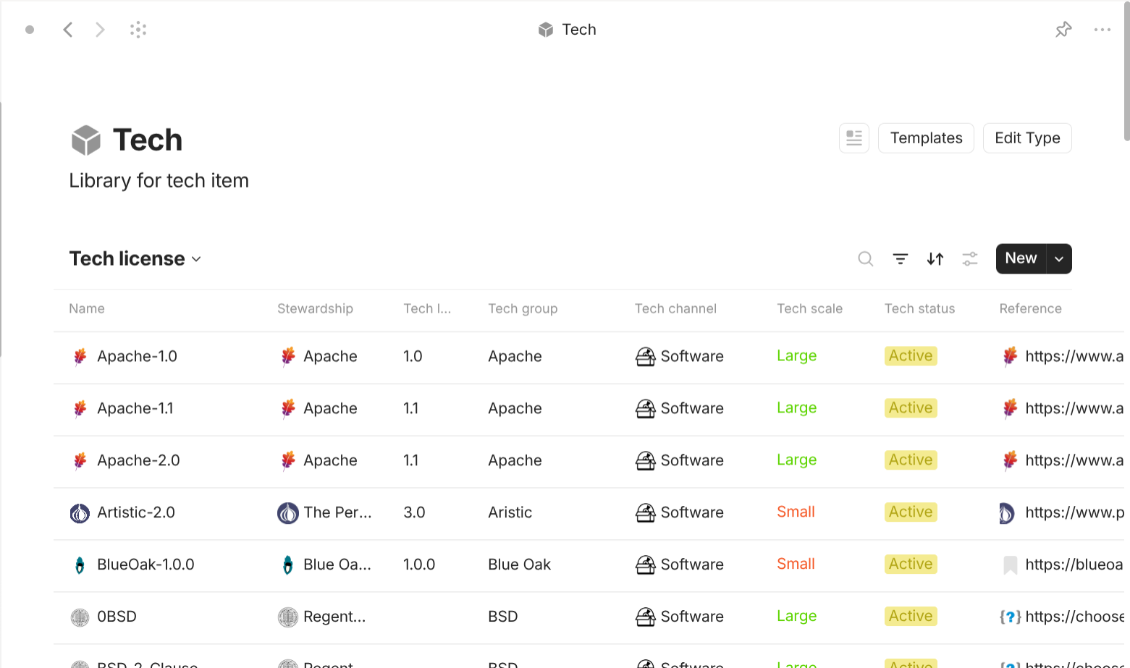Screen dimensions: 1130x668
Task: Click the yellow Active tag on BlueOak-1.0.0
Action: click(910, 564)
